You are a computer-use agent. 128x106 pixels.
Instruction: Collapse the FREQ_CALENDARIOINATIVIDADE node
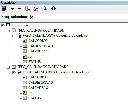click(8, 67)
